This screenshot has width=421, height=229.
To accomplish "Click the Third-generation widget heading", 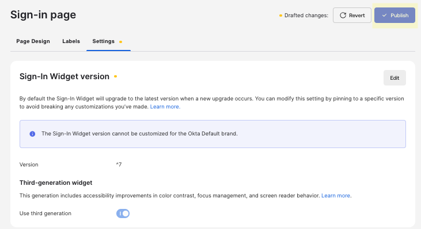I will (56, 183).
